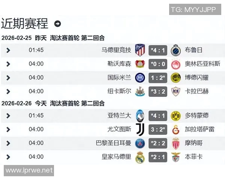Click the Bayer Leverkusen crest
This screenshot has width=225, height=180.
coord(140,64)
